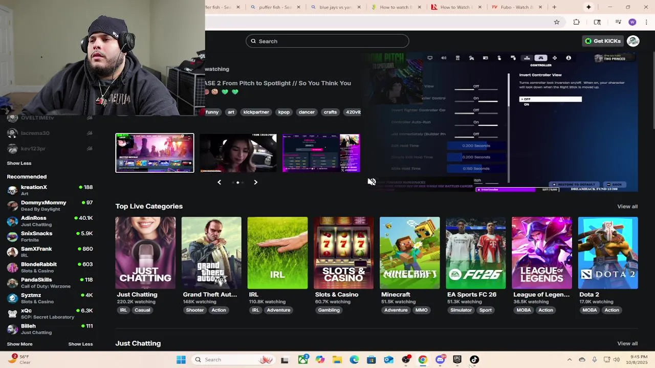The width and height of the screenshot is (655, 368).
Task: View all Top Live Categories
Action: [x=627, y=206]
